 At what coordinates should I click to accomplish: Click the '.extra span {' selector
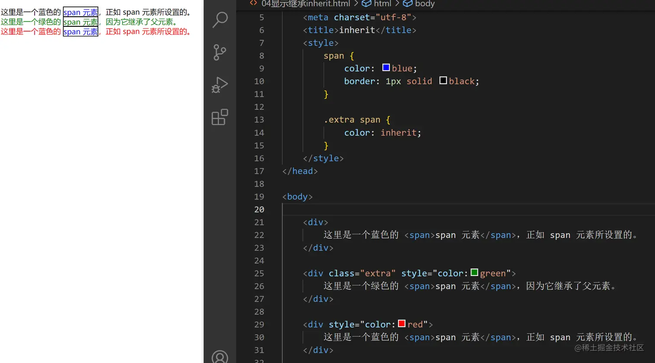pyautogui.click(x=357, y=120)
